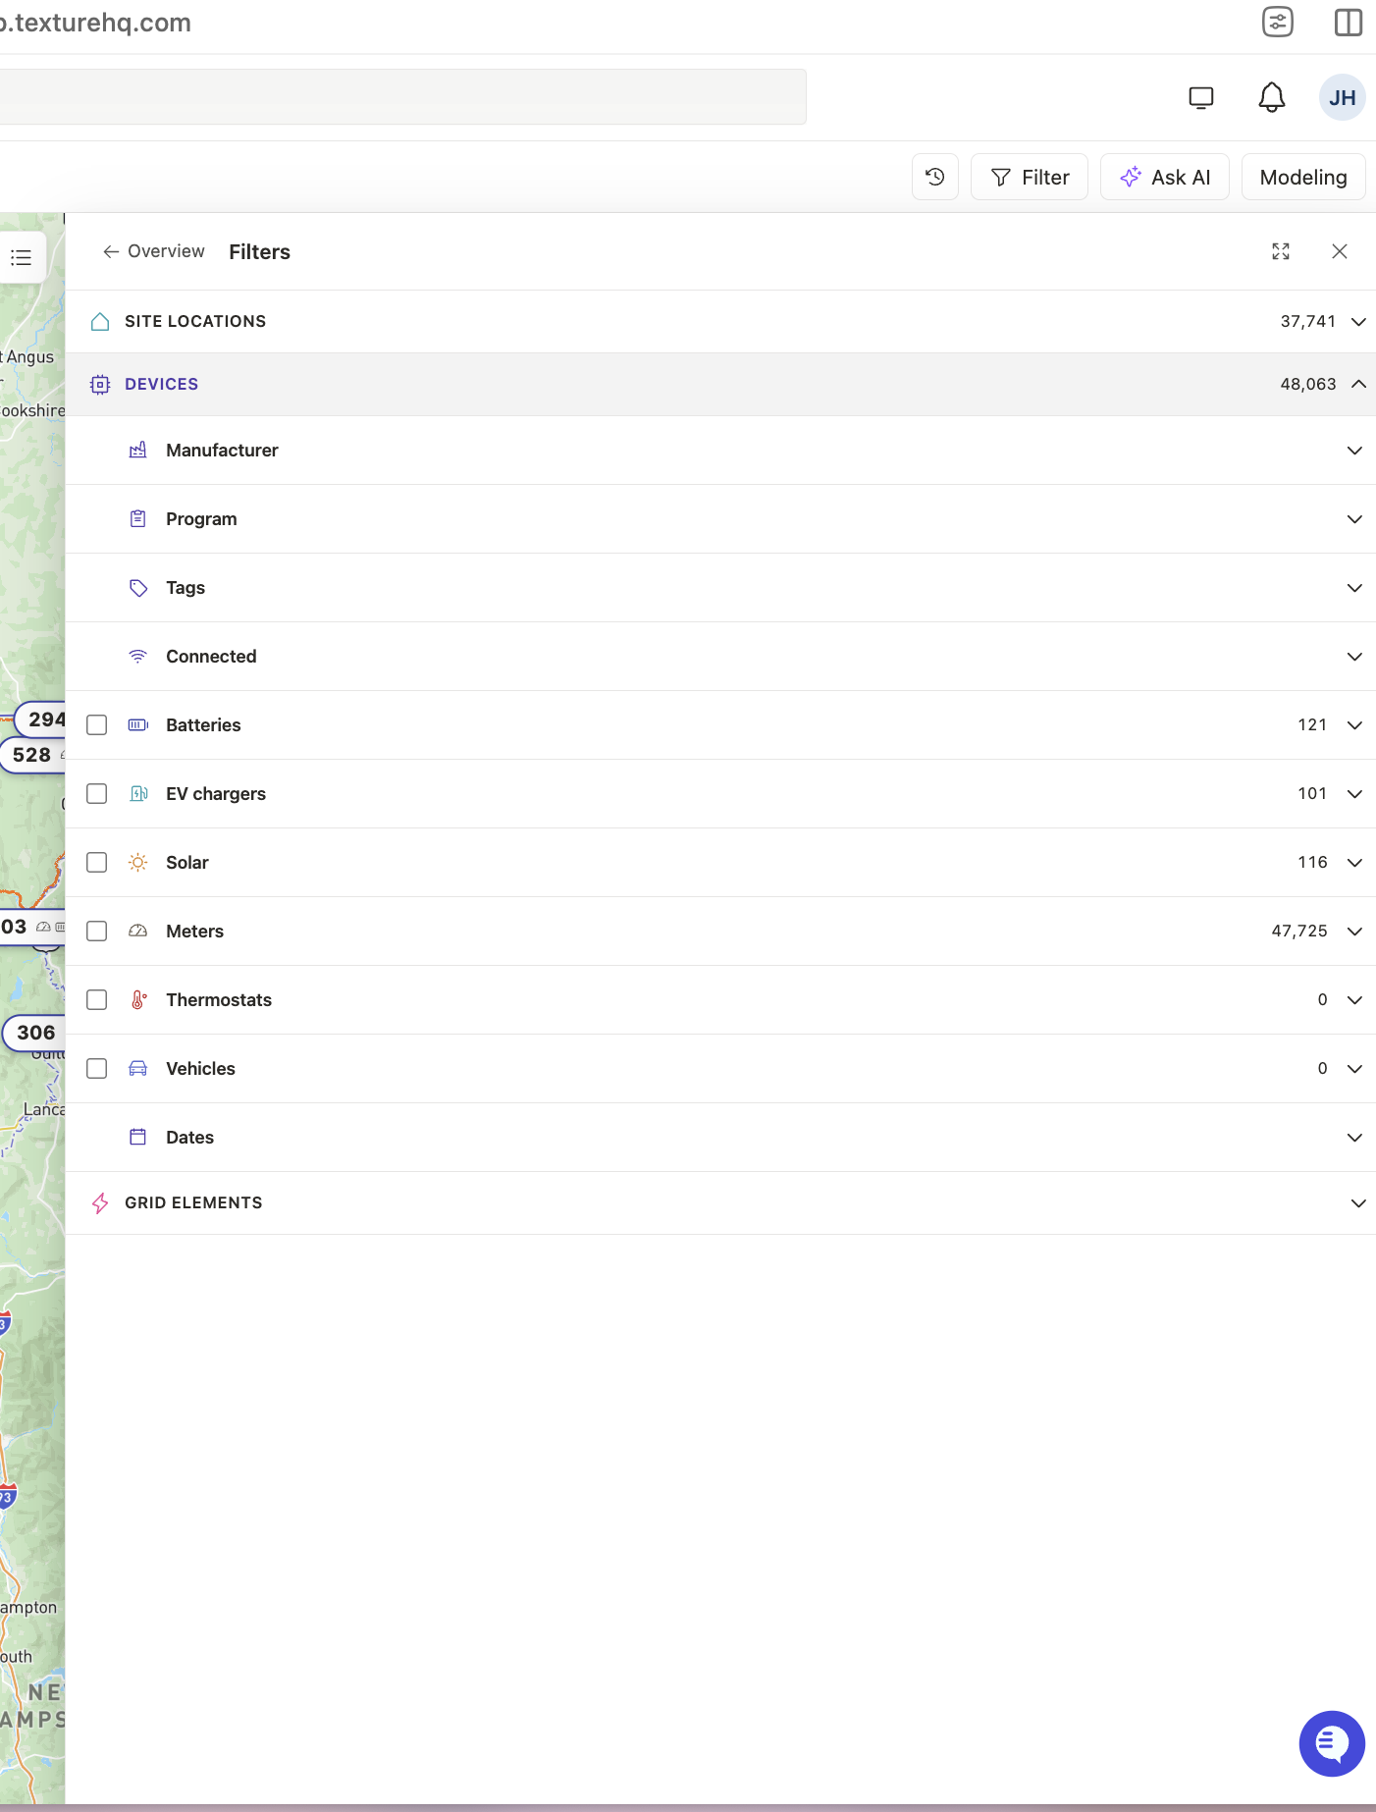The width and height of the screenshot is (1376, 1812).
Task: Expand the Manufacturer filter chevron
Action: (x=1354, y=450)
